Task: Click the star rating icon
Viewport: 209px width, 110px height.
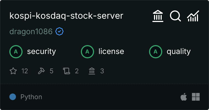Action: [x=13, y=71]
